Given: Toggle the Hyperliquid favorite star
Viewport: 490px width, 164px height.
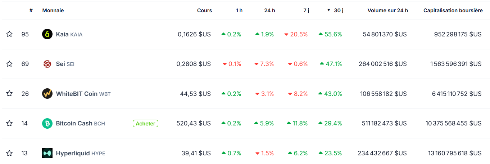Looking at the screenshot, I should [x=9, y=153].
